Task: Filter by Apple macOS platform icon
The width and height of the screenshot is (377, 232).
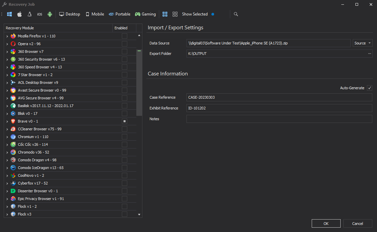Action: (x=20, y=14)
